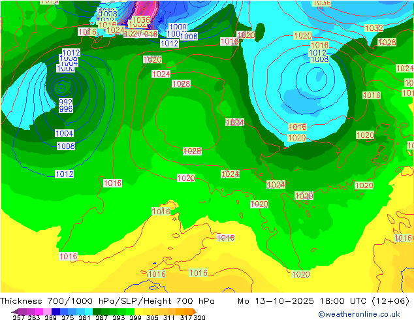The width and height of the screenshot is (414, 320).
Task: Click the dark blue swatch in thickness legend
Action: pyautogui.click(x=56, y=312)
